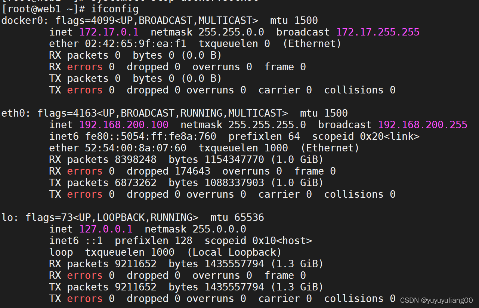479x308 pixels.
Task: Select eth0 IP address 192.168.200.100
Action: coord(124,124)
